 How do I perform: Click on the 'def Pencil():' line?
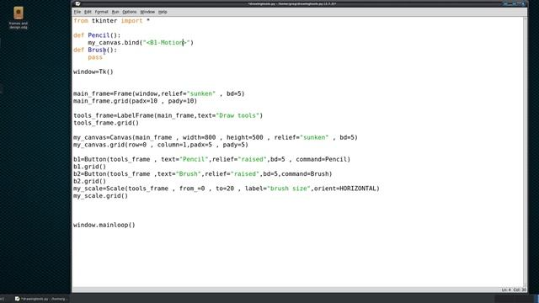click(97, 35)
